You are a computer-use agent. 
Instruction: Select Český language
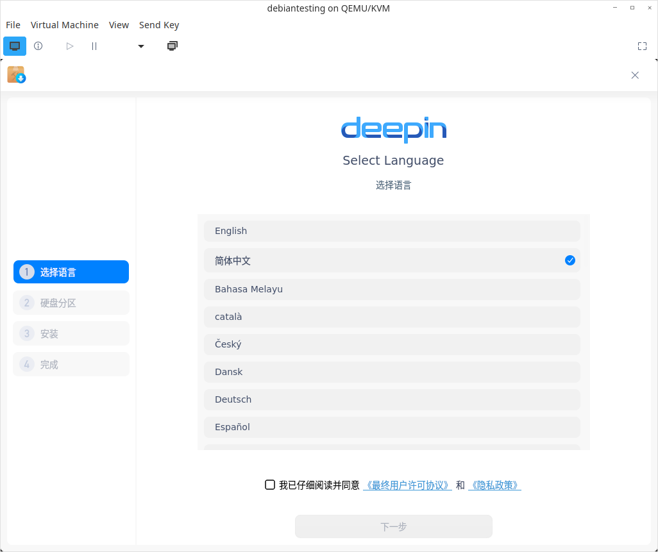pyautogui.click(x=392, y=344)
